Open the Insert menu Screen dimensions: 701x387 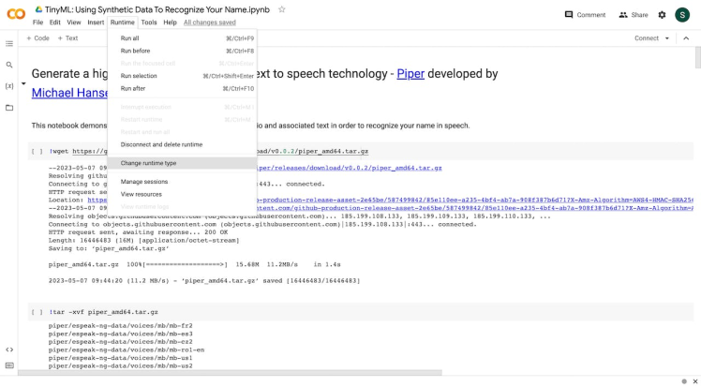96,22
